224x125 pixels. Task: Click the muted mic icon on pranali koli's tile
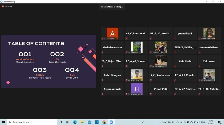175,39
